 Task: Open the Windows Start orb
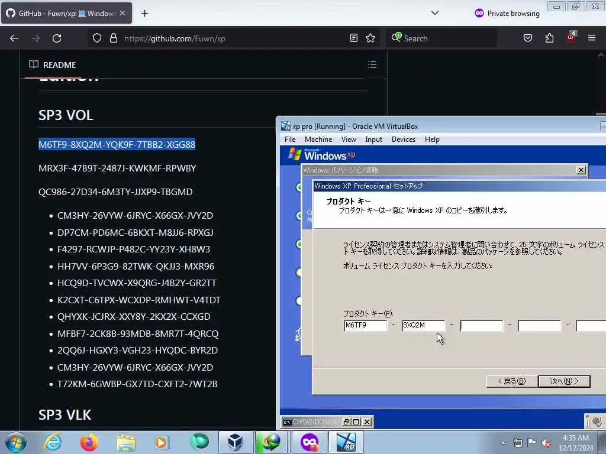pos(16,442)
